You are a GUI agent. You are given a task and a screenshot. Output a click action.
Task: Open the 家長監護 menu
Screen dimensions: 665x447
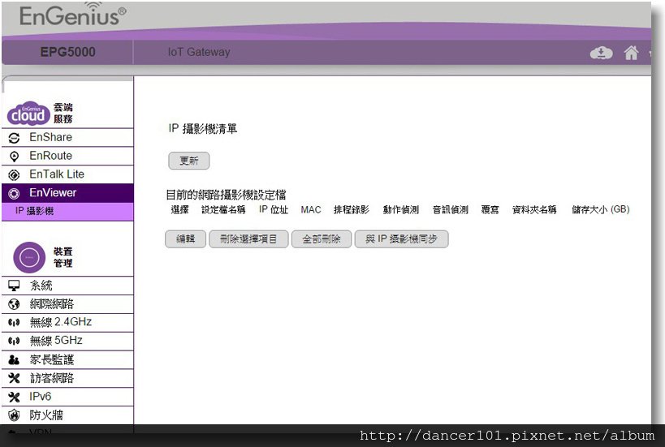67,359
